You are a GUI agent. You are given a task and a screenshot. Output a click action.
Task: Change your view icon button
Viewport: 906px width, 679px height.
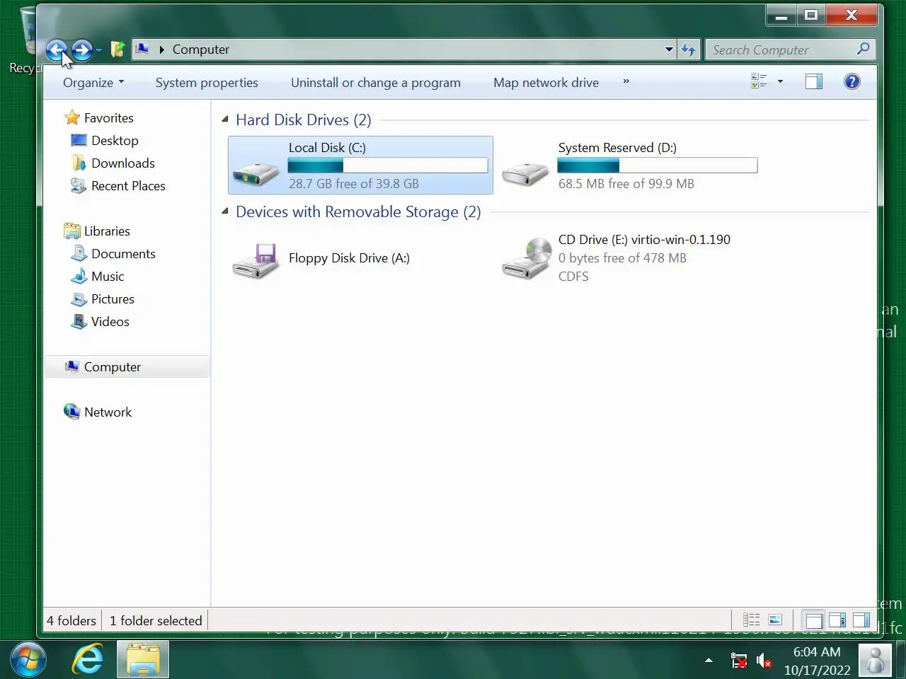click(759, 81)
